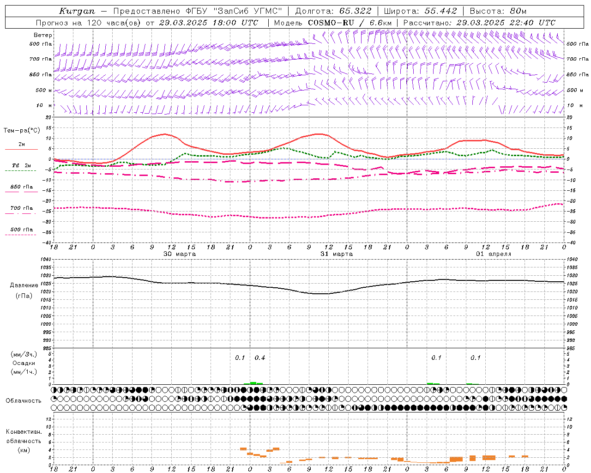Select the model label "COSMO-RU / 6.6км"
Screen dimensions: 591x473
350,23
